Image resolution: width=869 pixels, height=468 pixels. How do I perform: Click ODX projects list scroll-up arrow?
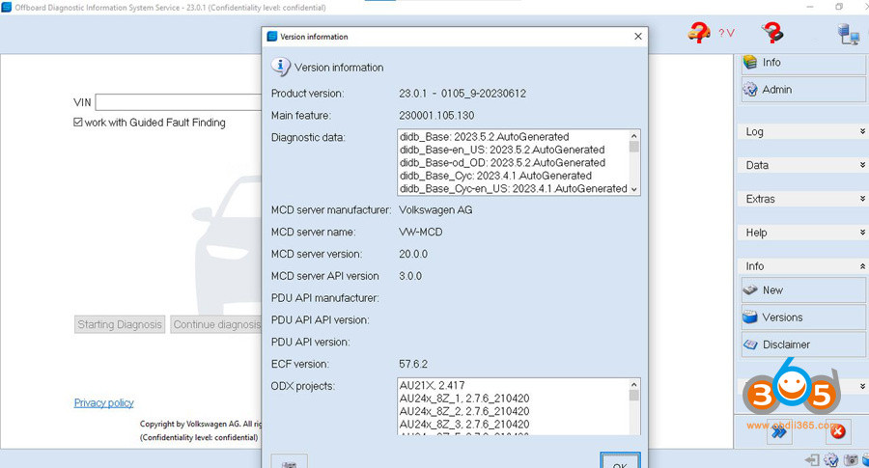pos(634,384)
